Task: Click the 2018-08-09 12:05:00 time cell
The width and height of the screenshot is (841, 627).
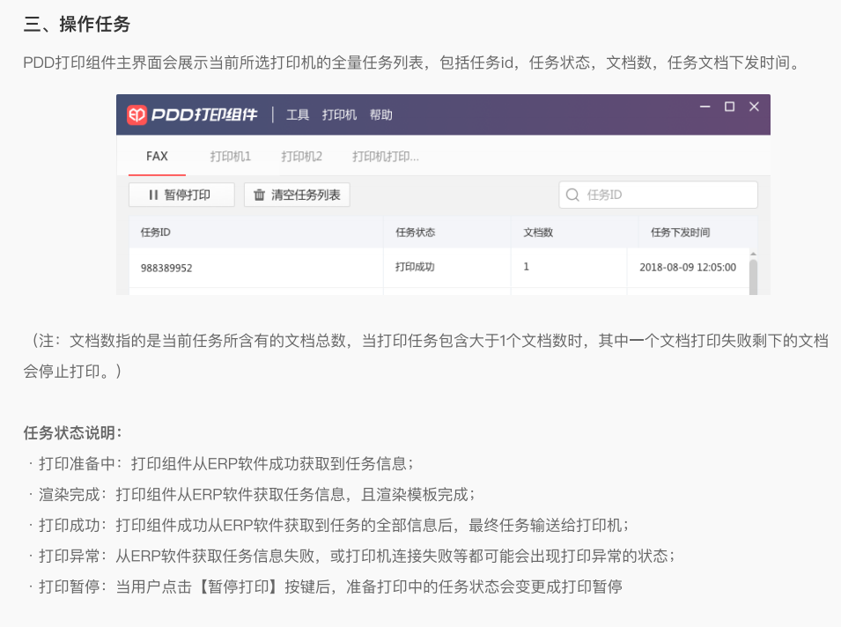Action: [x=688, y=267]
